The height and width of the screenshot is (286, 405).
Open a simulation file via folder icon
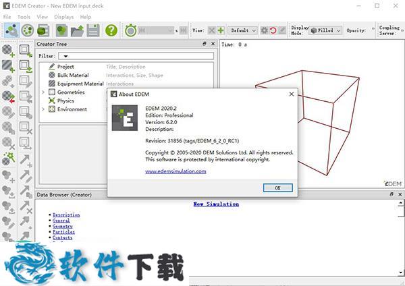pos(77,30)
